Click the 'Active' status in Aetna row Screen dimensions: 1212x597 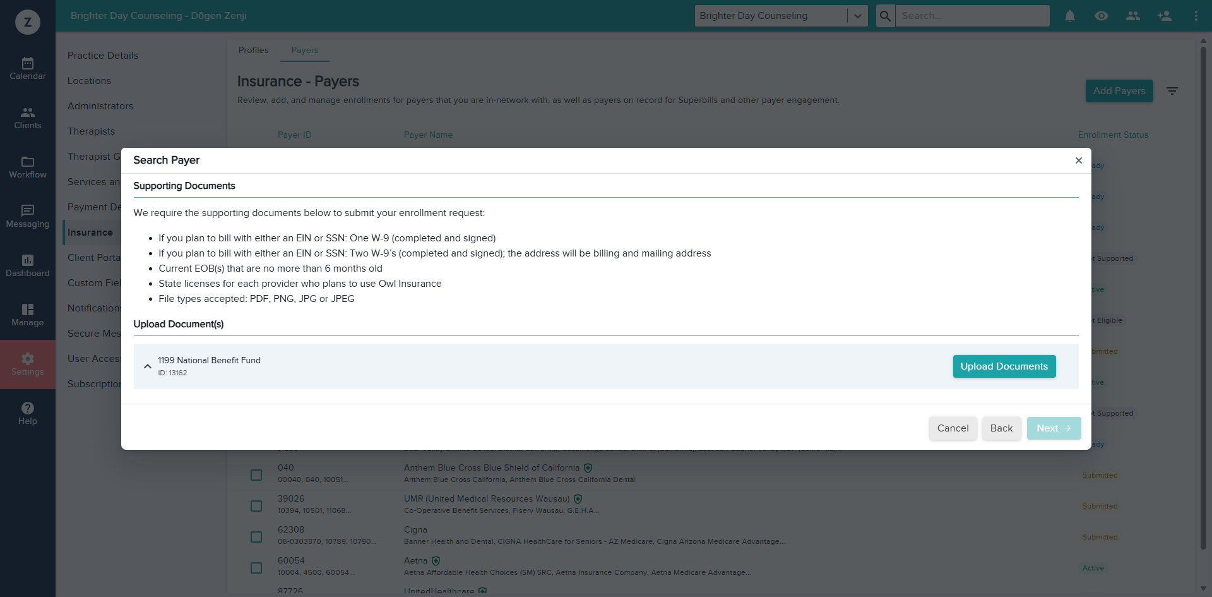point(1093,568)
